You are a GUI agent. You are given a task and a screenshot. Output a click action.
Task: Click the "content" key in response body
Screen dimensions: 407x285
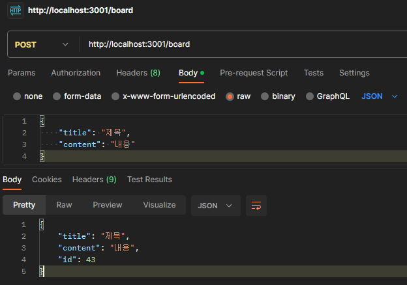coord(79,248)
